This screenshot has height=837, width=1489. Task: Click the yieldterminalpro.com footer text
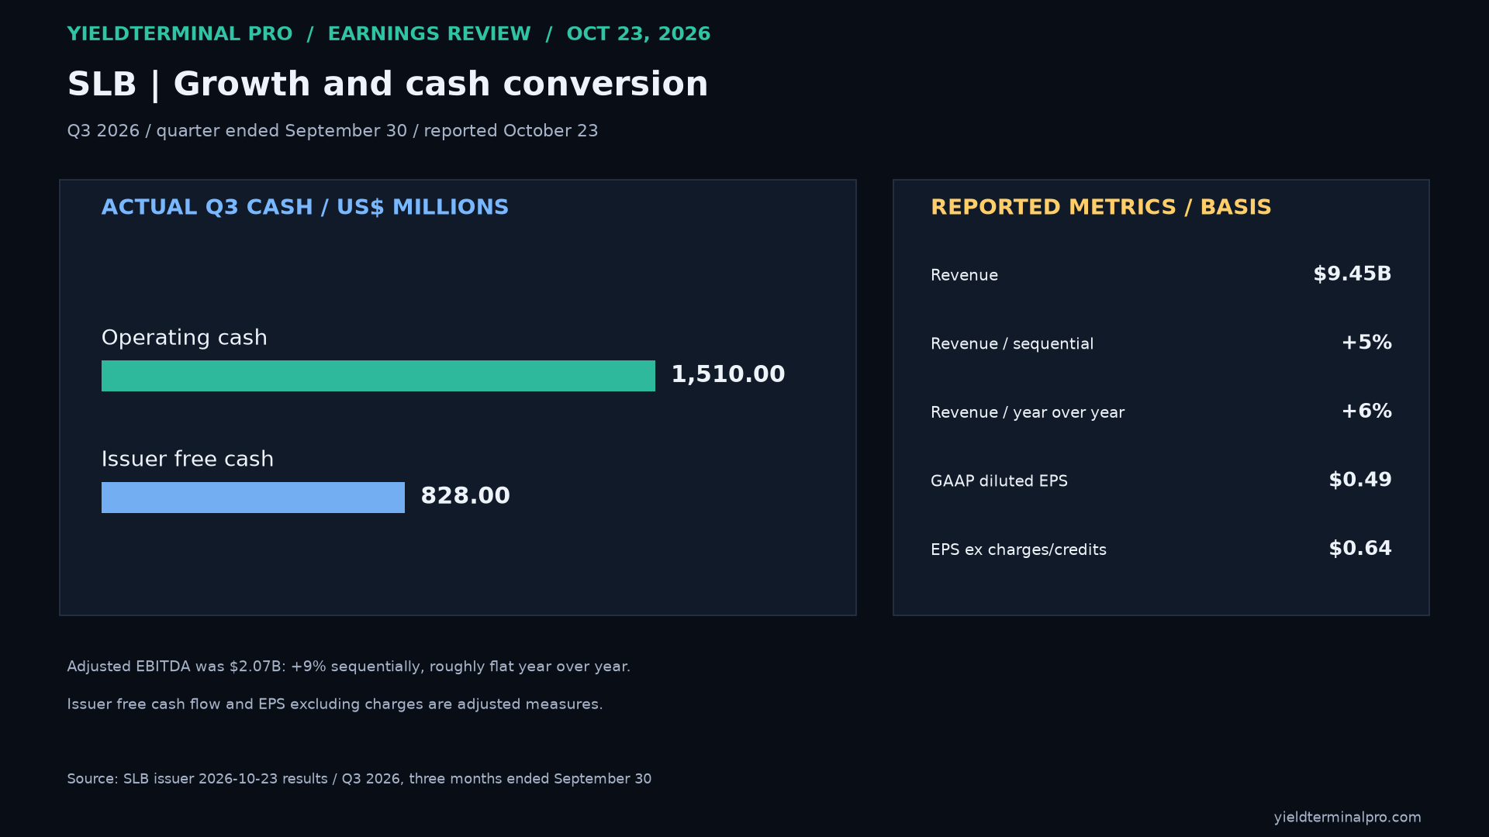click(1347, 818)
